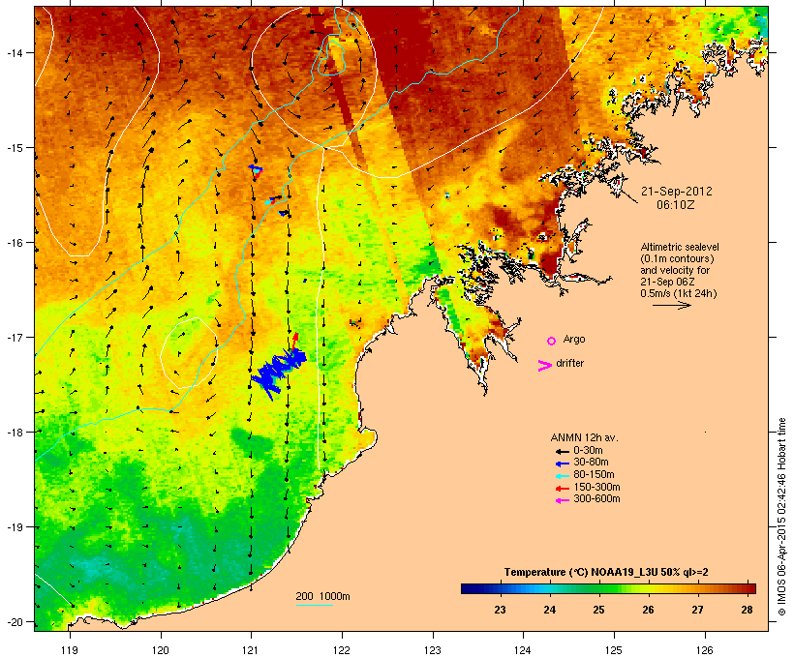Click the longitude axis label 124

pos(523,650)
